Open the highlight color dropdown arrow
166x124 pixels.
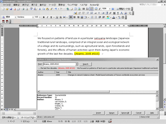pos(111,17)
